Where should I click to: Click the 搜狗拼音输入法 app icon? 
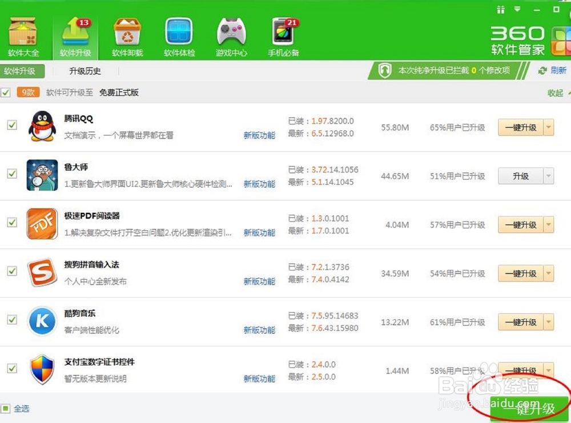pos(42,272)
